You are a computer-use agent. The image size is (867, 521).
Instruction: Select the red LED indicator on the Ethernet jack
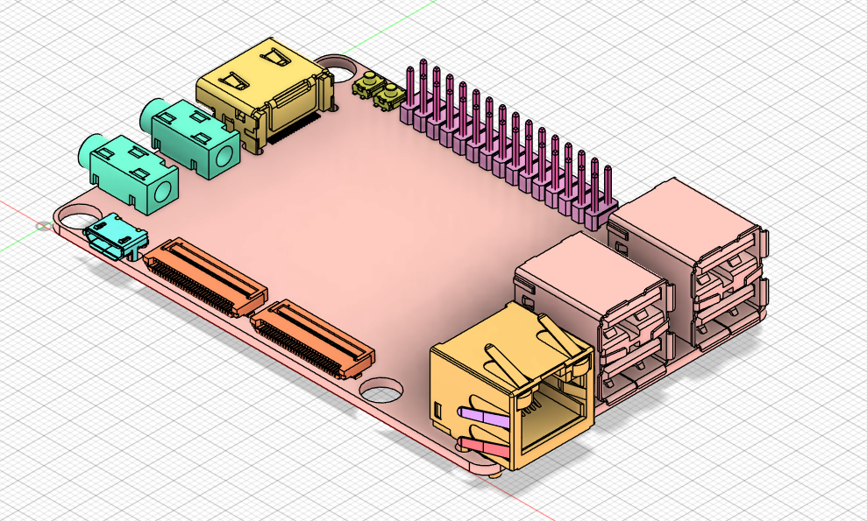[485, 447]
